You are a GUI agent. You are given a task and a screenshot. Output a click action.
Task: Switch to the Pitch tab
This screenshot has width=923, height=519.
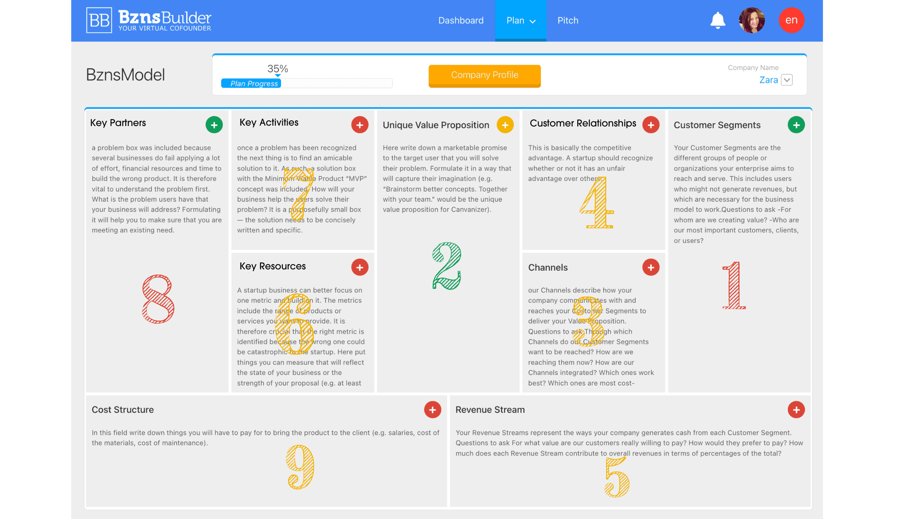pyautogui.click(x=567, y=20)
